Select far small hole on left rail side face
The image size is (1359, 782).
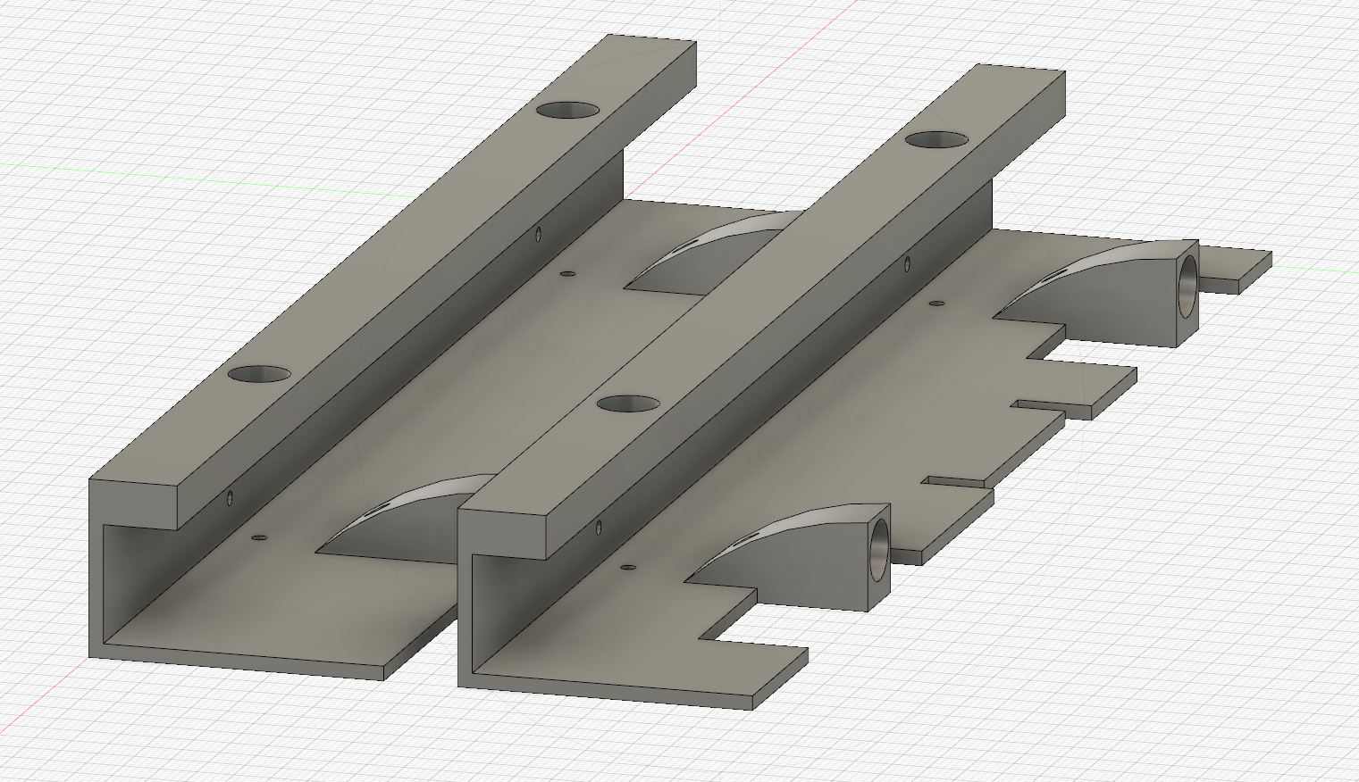[x=538, y=235]
